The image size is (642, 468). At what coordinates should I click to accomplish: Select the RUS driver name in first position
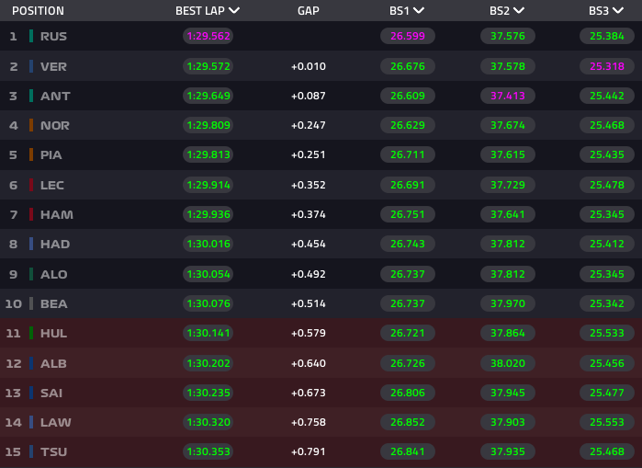[x=53, y=37]
